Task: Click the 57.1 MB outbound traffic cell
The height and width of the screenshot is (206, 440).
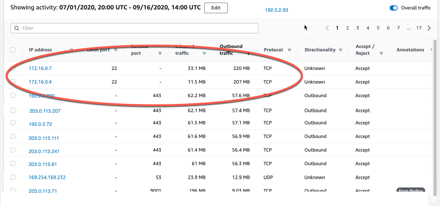Action: point(241,123)
